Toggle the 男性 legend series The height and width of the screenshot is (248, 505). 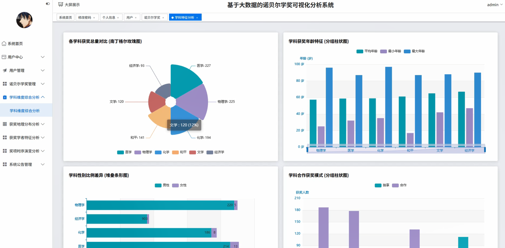click(x=162, y=185)
